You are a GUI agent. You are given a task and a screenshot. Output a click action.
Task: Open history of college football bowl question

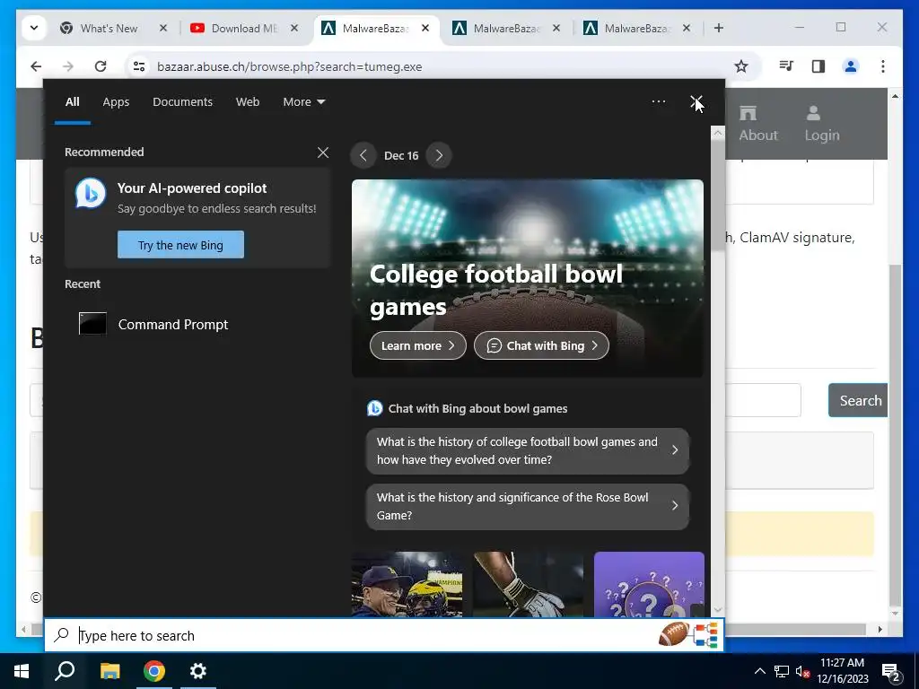click(x=528, y=450)
